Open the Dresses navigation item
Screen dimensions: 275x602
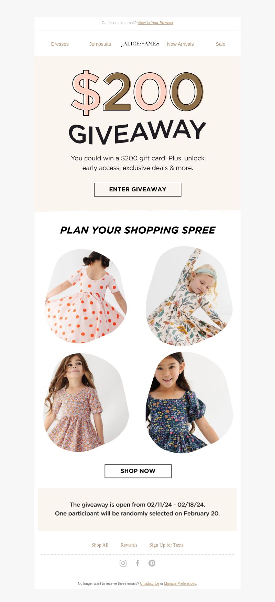click(x=60, y=44)
